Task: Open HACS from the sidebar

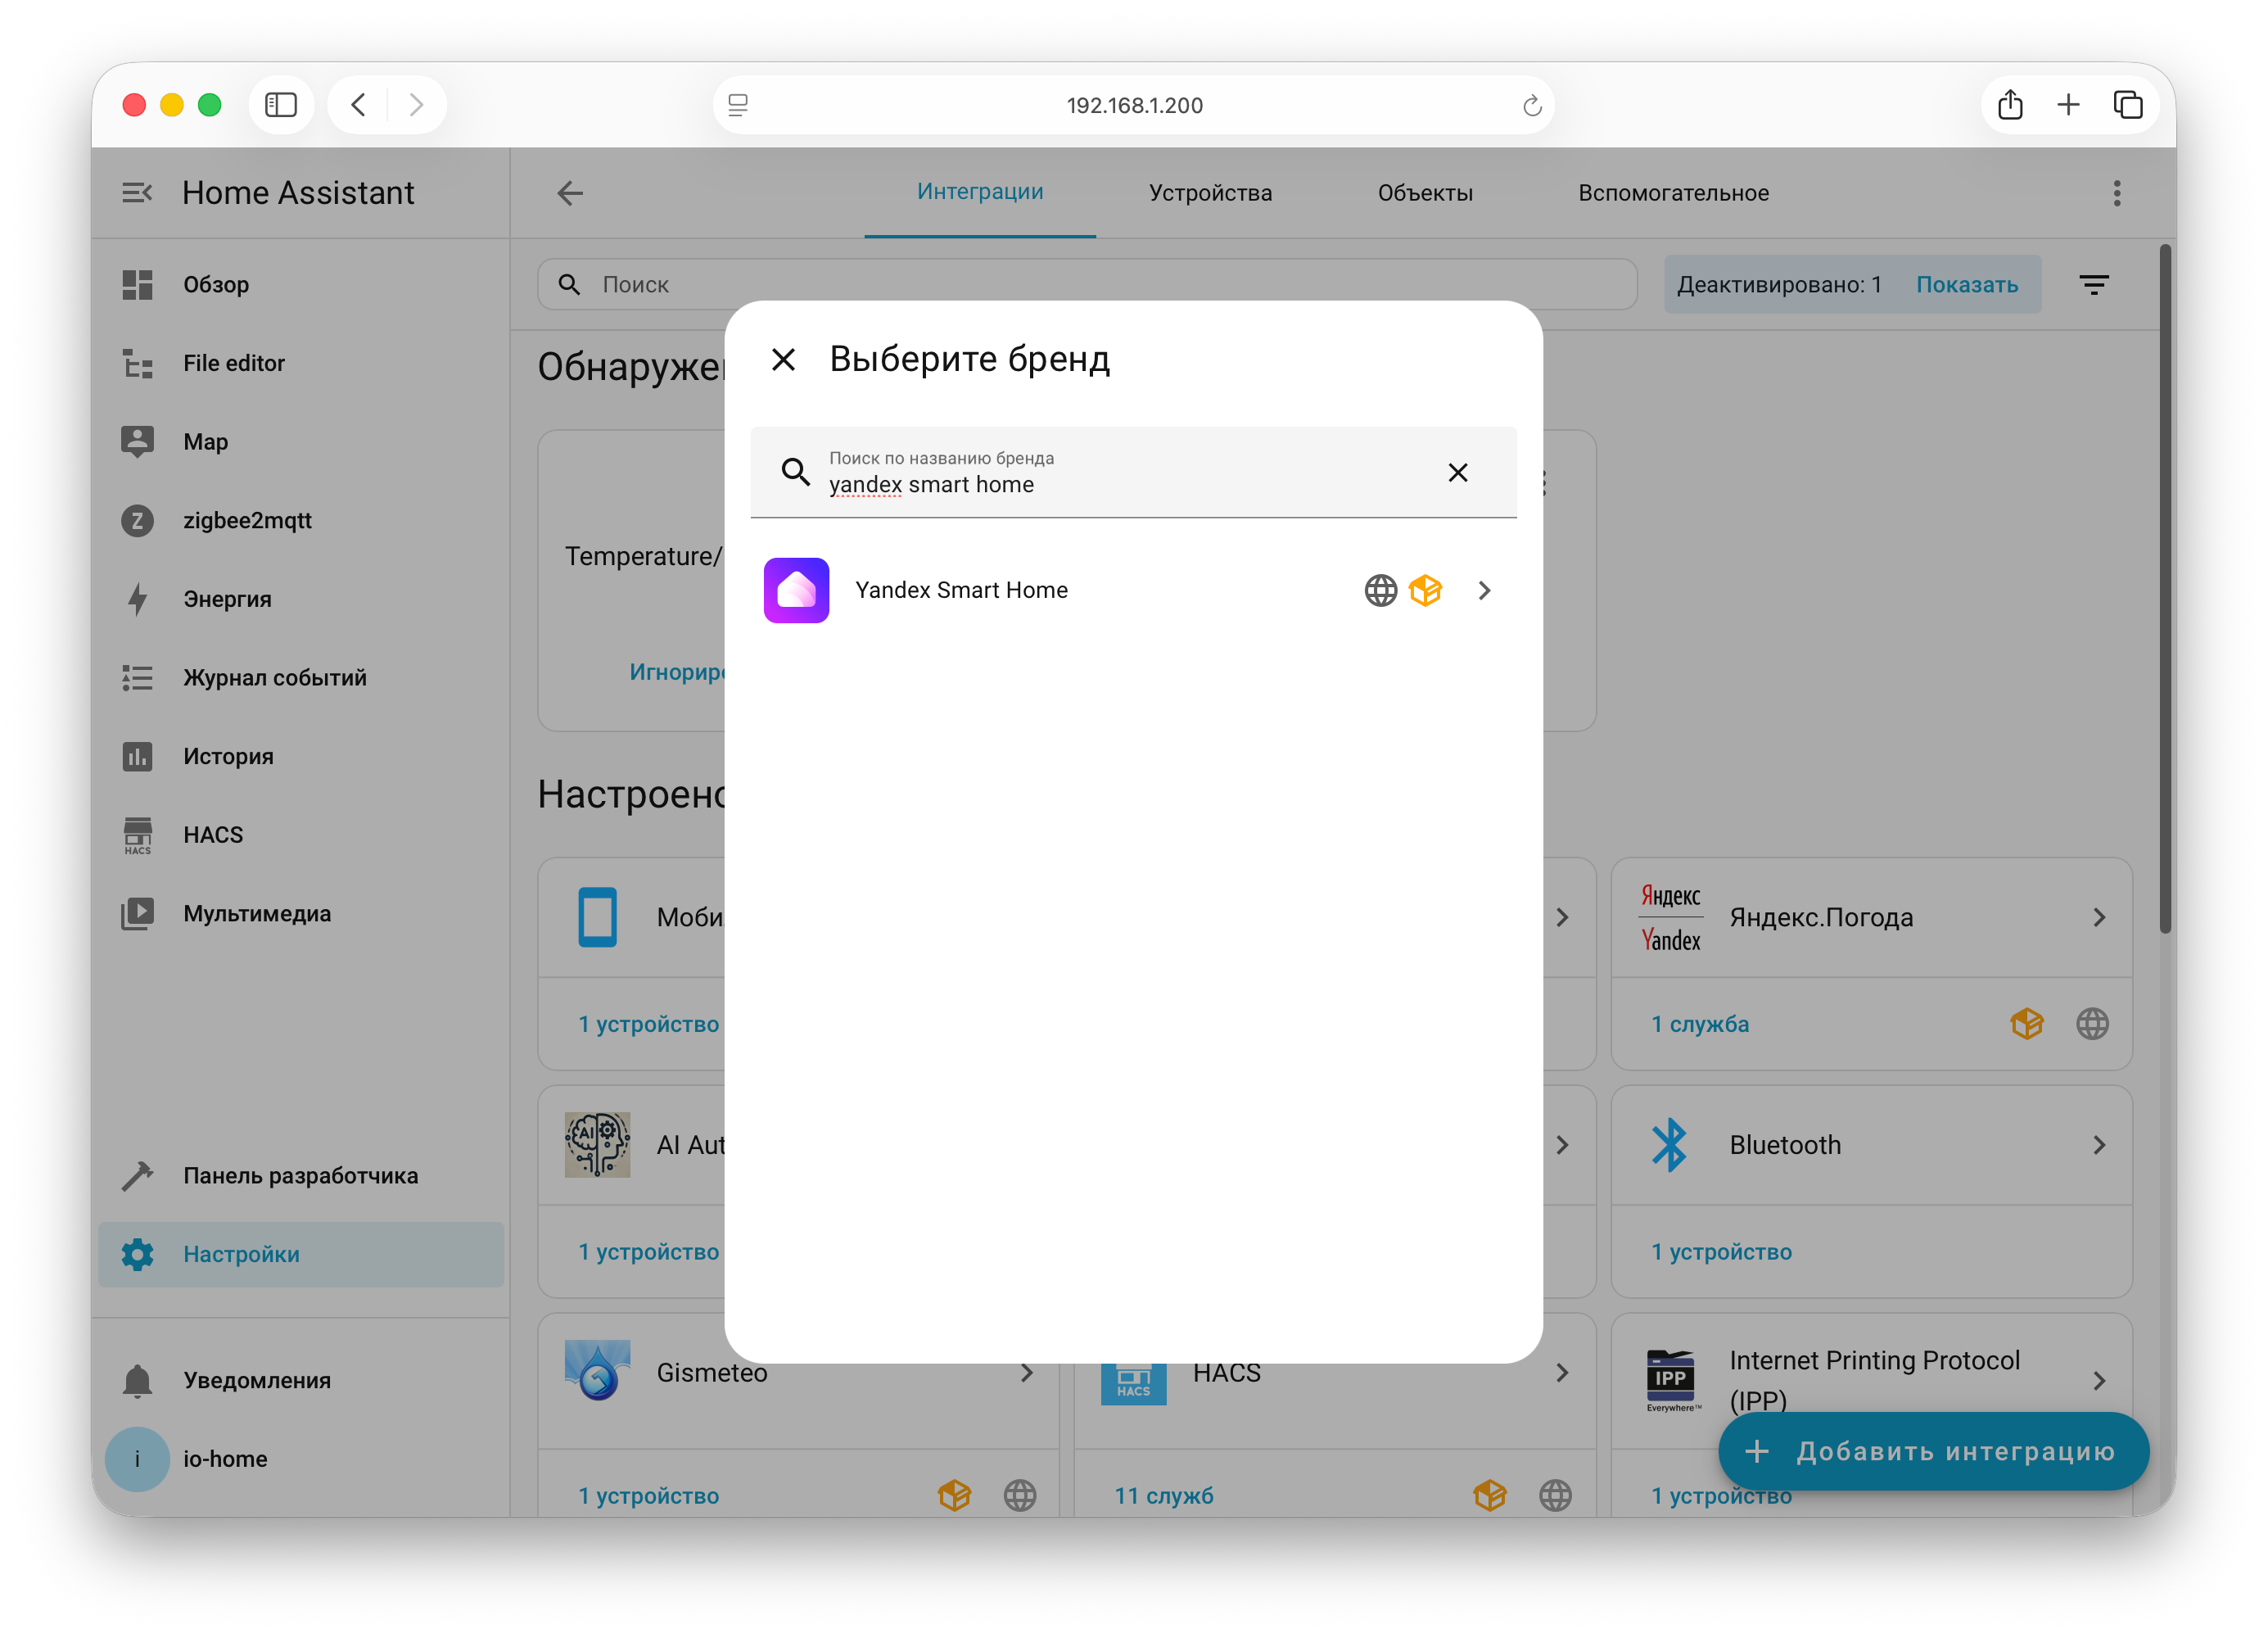Action: (211, 834)
